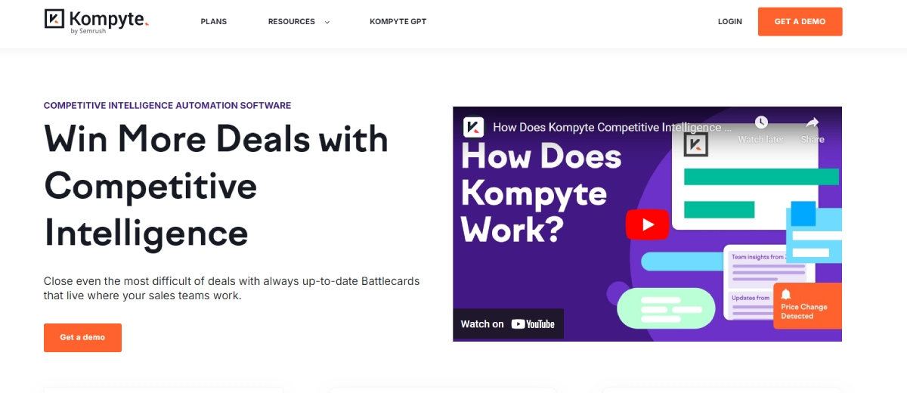Click the Share arrow icon on video

pos(813,122)
